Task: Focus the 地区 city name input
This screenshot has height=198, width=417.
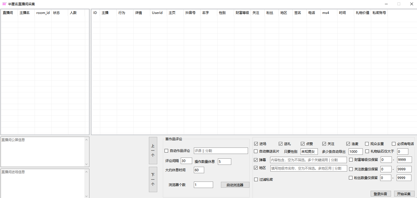Action: pos(308,168)
